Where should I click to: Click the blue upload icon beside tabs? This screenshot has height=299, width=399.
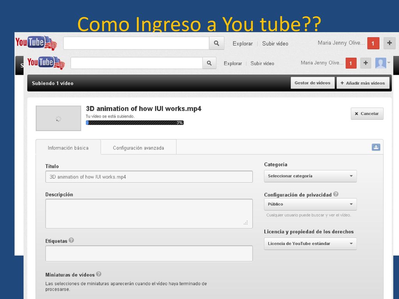tap(376, 147)
